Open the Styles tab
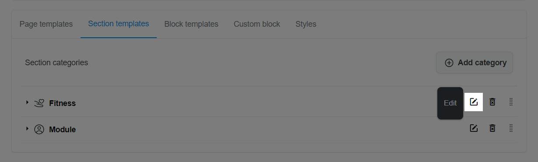The image size is (538, 162). pos(306,24)
